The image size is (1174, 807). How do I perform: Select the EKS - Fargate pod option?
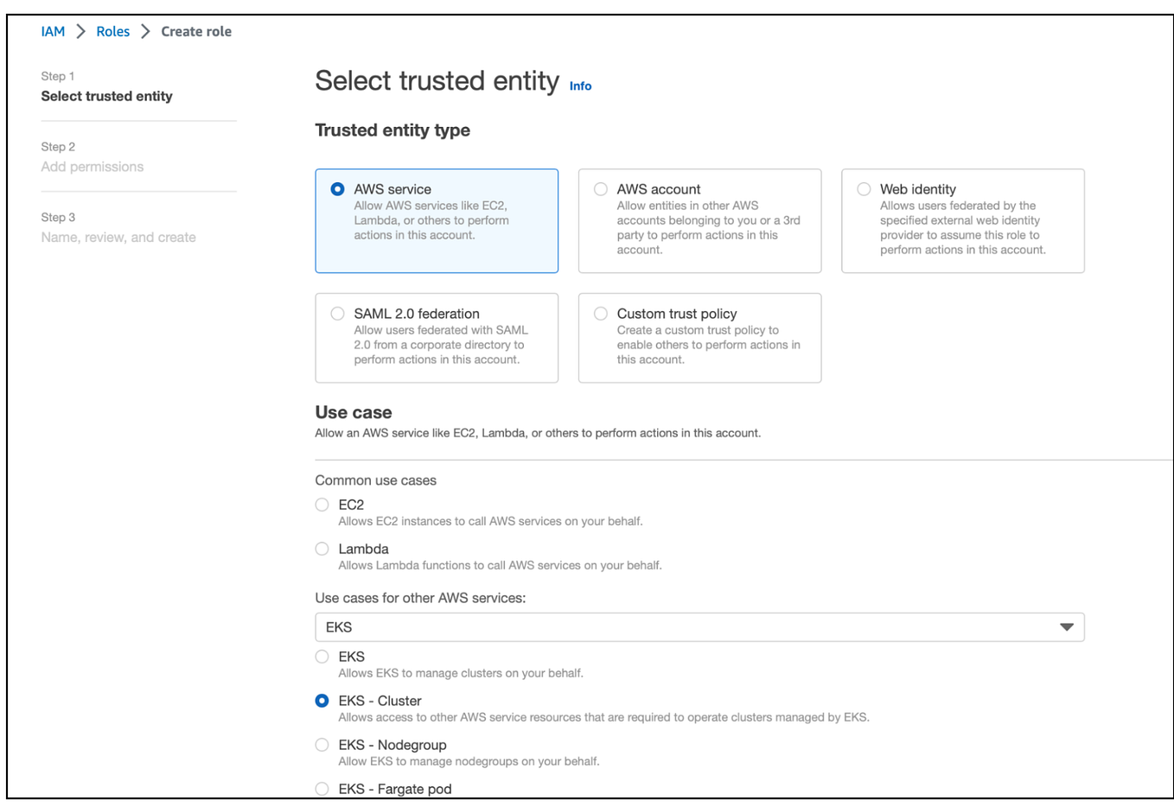click(x=322, y=788)
